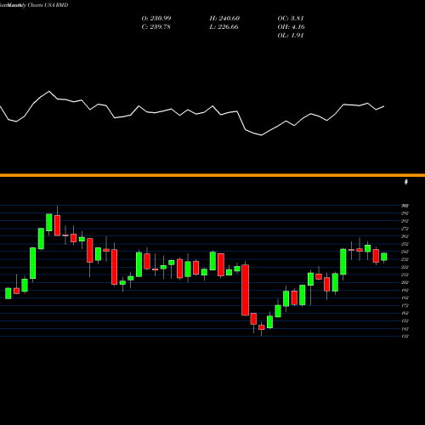Viewport: 425px width, 425px height.
Task: Click the 232 price axis label
Action: tap(405, 259)
